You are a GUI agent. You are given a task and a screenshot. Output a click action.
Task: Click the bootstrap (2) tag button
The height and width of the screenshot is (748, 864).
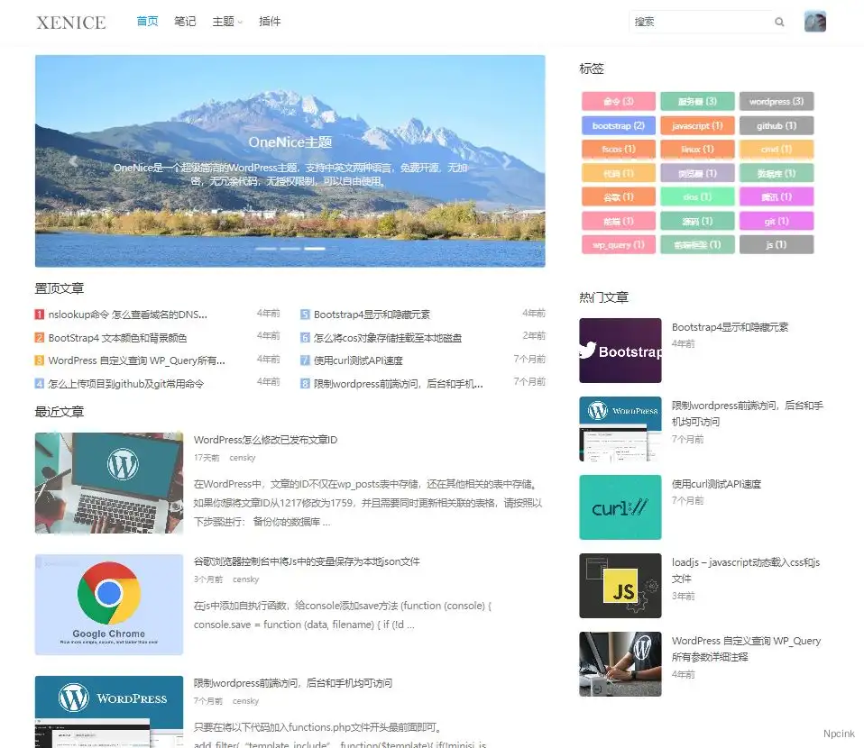pos(618,124)
